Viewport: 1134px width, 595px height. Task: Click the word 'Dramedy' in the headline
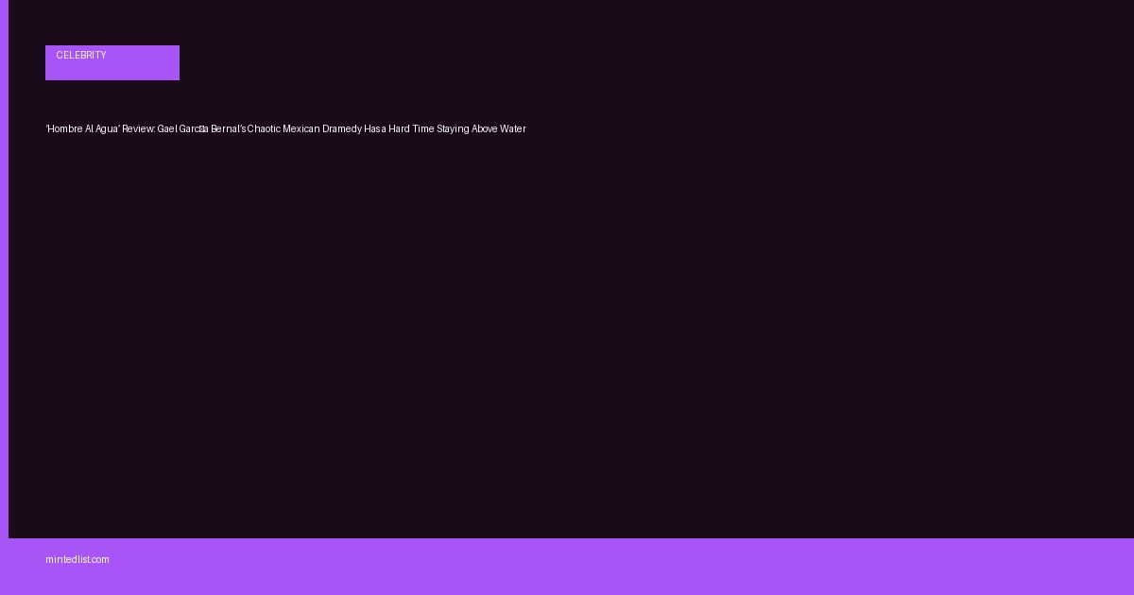pyautogui.click(x=342, y=128)
